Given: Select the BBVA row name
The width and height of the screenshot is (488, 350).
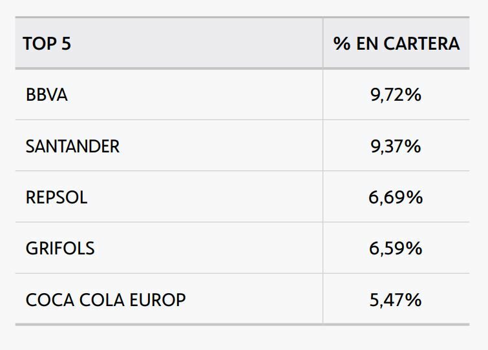Looking at the screenshot, I should point(47,95).
